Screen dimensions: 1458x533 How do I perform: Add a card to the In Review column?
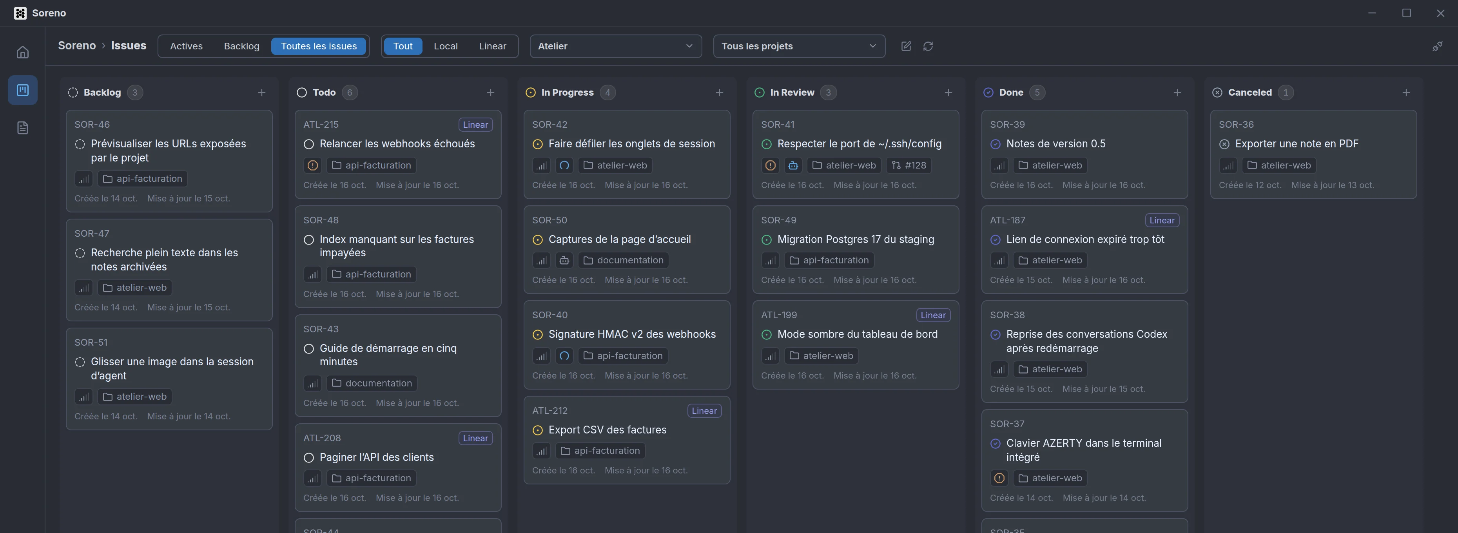948,92
